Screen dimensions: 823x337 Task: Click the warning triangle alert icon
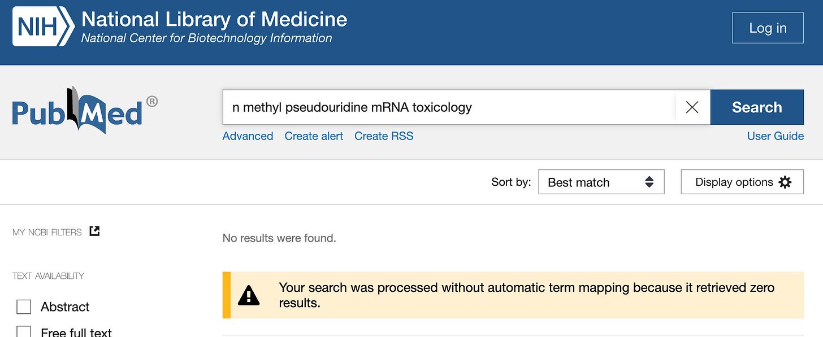[249, 295]
